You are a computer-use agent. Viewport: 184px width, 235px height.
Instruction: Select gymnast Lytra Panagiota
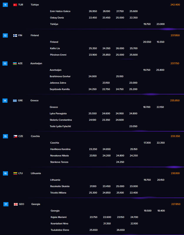(58, 114)
